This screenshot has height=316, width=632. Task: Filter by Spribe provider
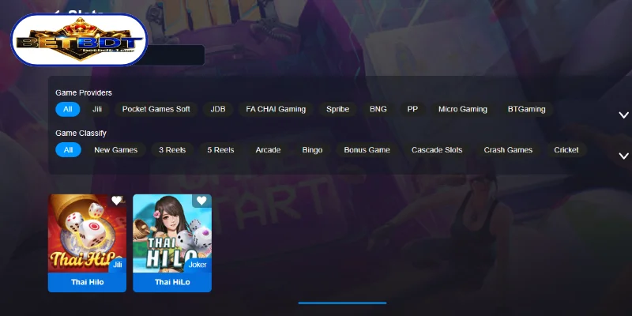[x=338, y=109]
